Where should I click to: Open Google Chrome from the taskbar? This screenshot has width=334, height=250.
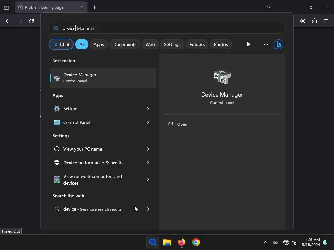(196, 242)
